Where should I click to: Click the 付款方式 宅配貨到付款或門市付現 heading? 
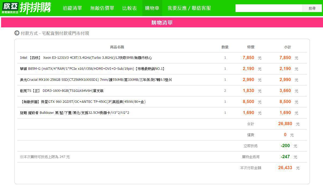coord(55,33)
